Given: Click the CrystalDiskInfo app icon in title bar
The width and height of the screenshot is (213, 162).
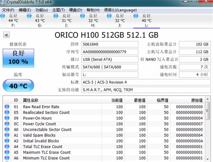Looking at the screenshot, I should pyautogui.click(x=2, y=2).
